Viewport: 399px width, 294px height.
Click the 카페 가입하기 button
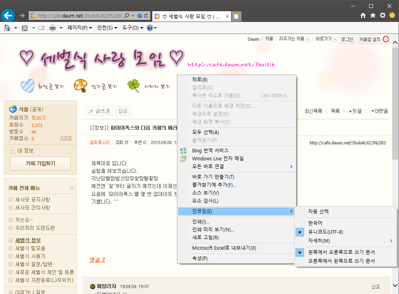click(x=40, y=163)
